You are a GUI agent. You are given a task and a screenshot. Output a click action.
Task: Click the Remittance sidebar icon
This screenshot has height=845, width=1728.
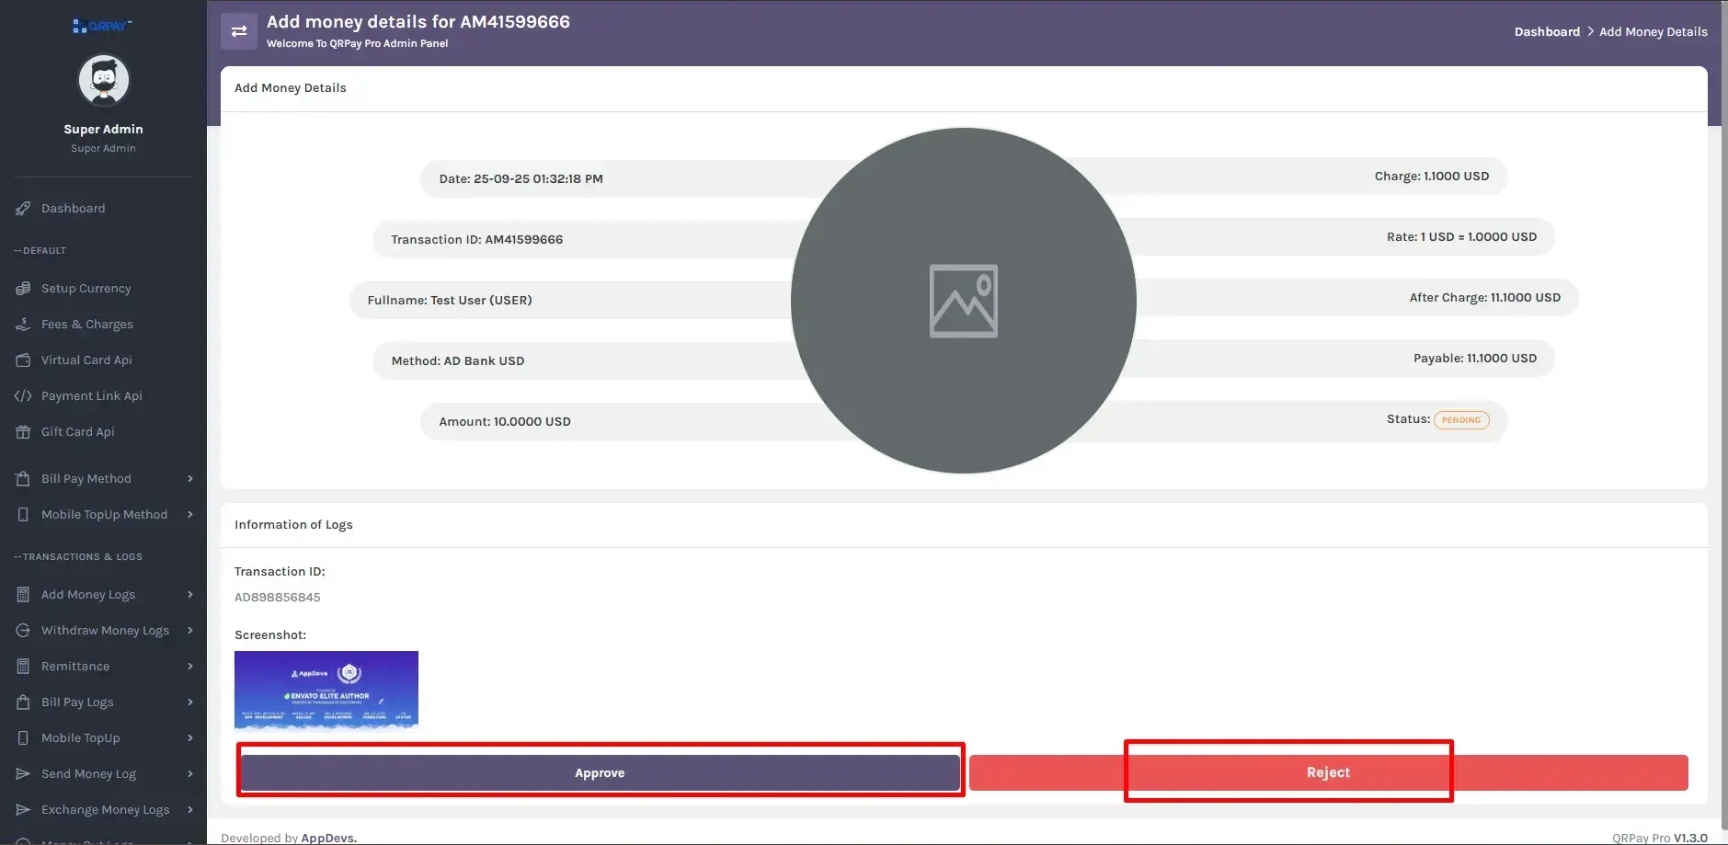click(x=23, y=667)
